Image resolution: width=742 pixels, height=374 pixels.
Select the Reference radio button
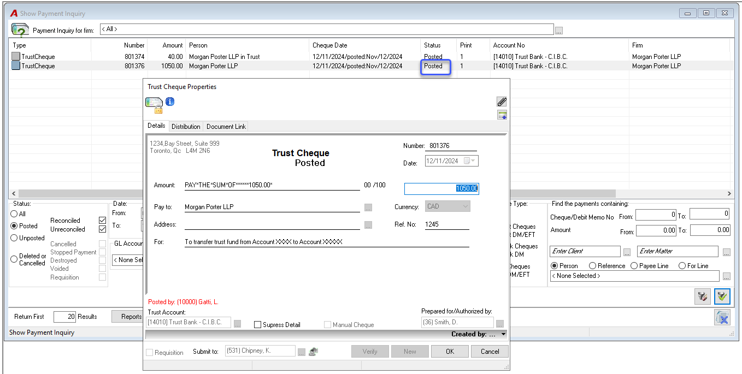tap(592, 266)
